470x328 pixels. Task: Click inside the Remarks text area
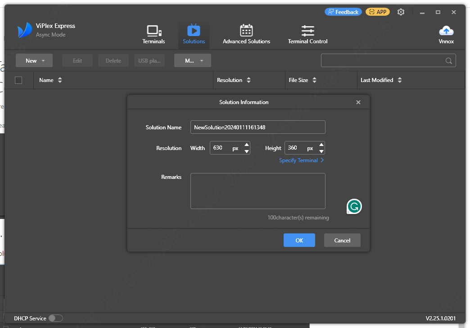pyautogui.click(x=258, y=191)
